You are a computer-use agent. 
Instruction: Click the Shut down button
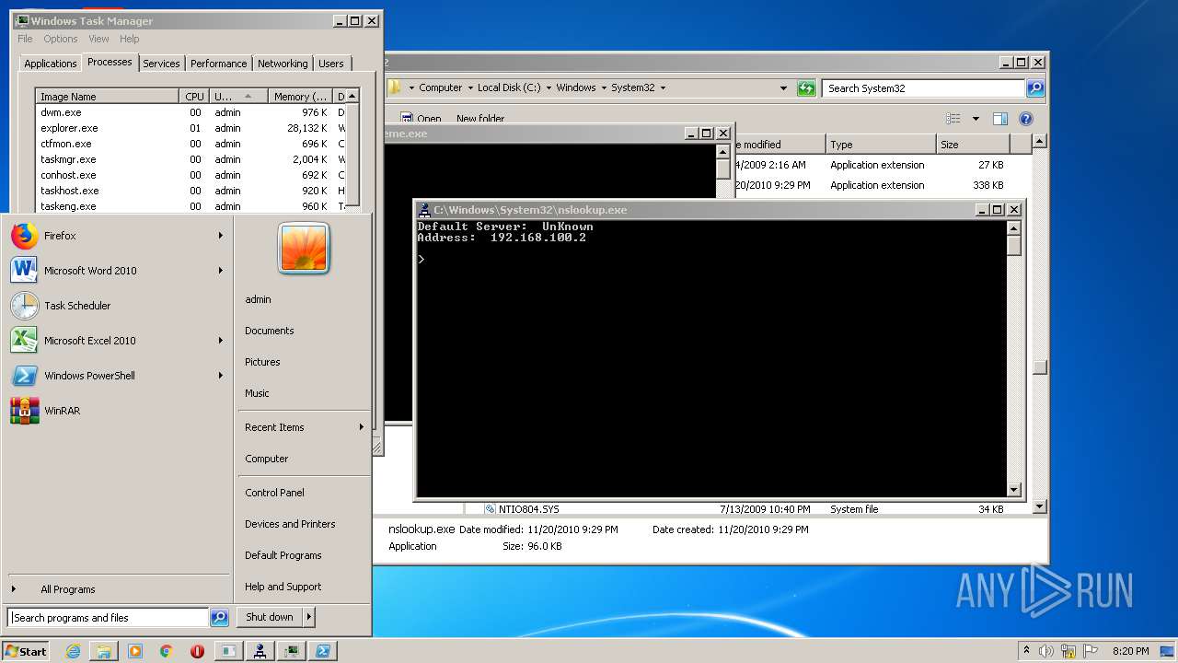pos(270,617)
